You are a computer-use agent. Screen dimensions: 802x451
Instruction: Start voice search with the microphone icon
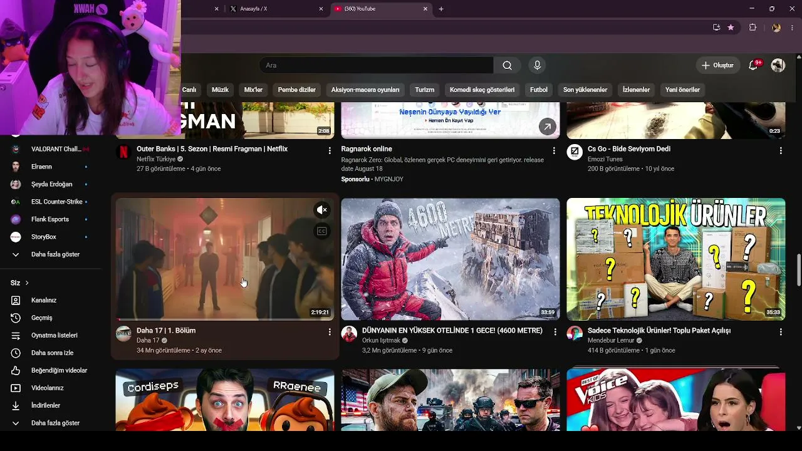coord(537,65)
